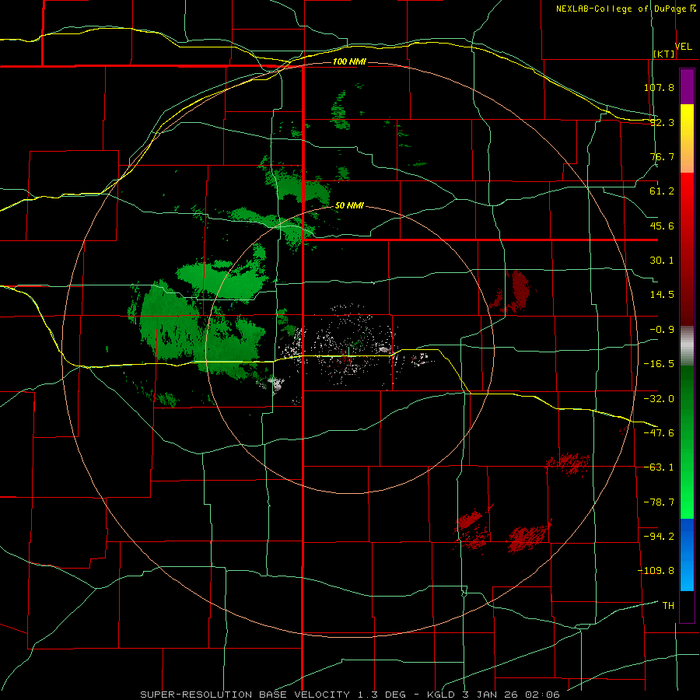Pick the yellow-orange segment of color bar
Image resolution: width=700 pixels, height=700 pixels.
point(687,138)
